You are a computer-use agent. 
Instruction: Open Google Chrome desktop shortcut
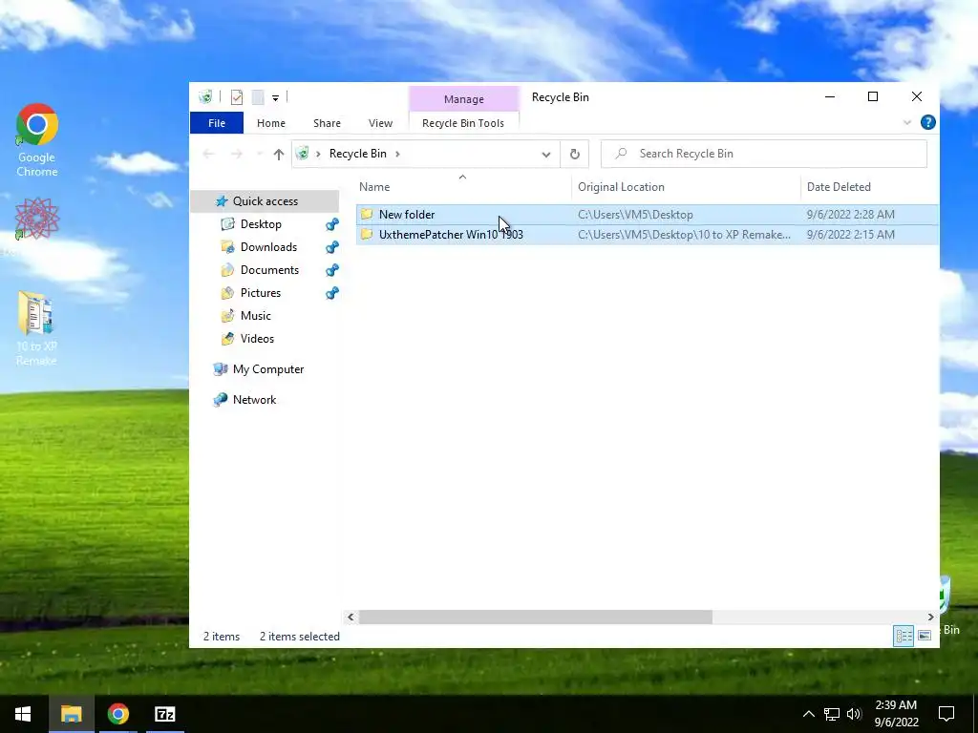[37, 140]
